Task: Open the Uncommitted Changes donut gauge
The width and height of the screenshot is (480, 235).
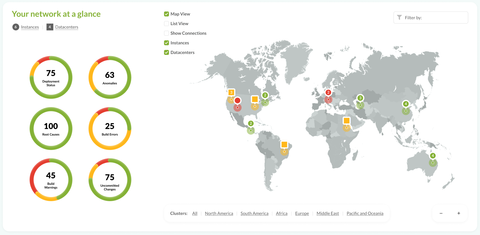Action: pos(110,180)
